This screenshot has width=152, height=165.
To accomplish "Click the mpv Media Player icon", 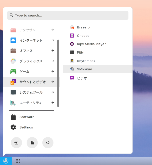I will point(72,44).
